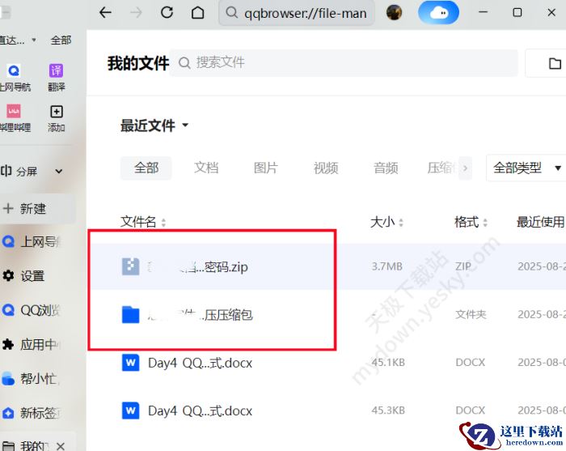Image resolution: width=566 pixels, height=451 pixels.
Task: Click the 文件夹 format cell
Action: 471,314
